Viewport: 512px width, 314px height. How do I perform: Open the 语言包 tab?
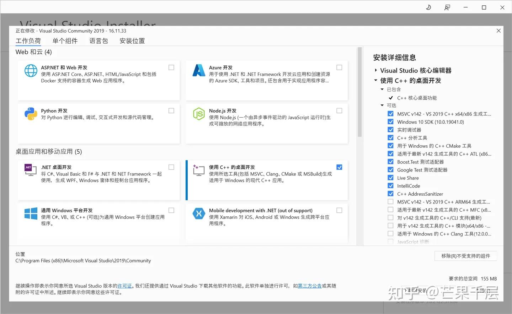98,40
